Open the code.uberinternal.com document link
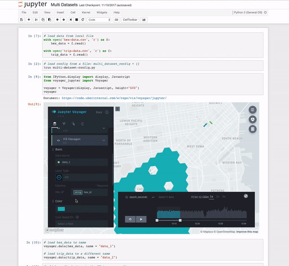This screenshot has height=266, width=289. [x=114, y=98]
